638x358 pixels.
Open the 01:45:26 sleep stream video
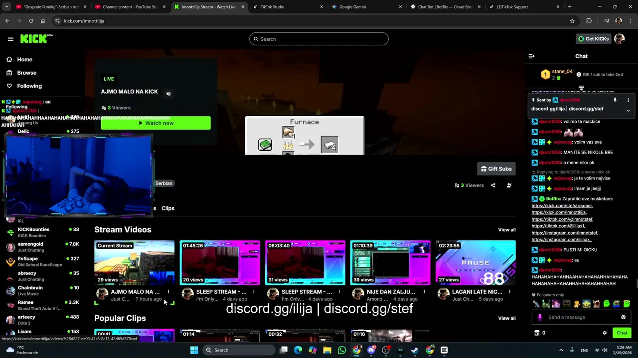pyautogui.click(x=220, y=263)
